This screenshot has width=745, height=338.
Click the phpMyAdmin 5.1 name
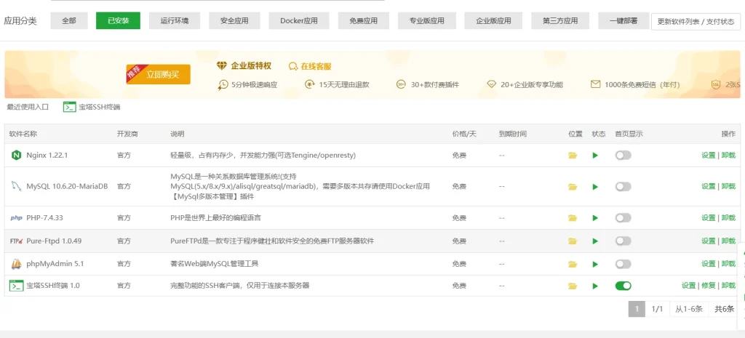pyautogui.click(x=55, y=264)
